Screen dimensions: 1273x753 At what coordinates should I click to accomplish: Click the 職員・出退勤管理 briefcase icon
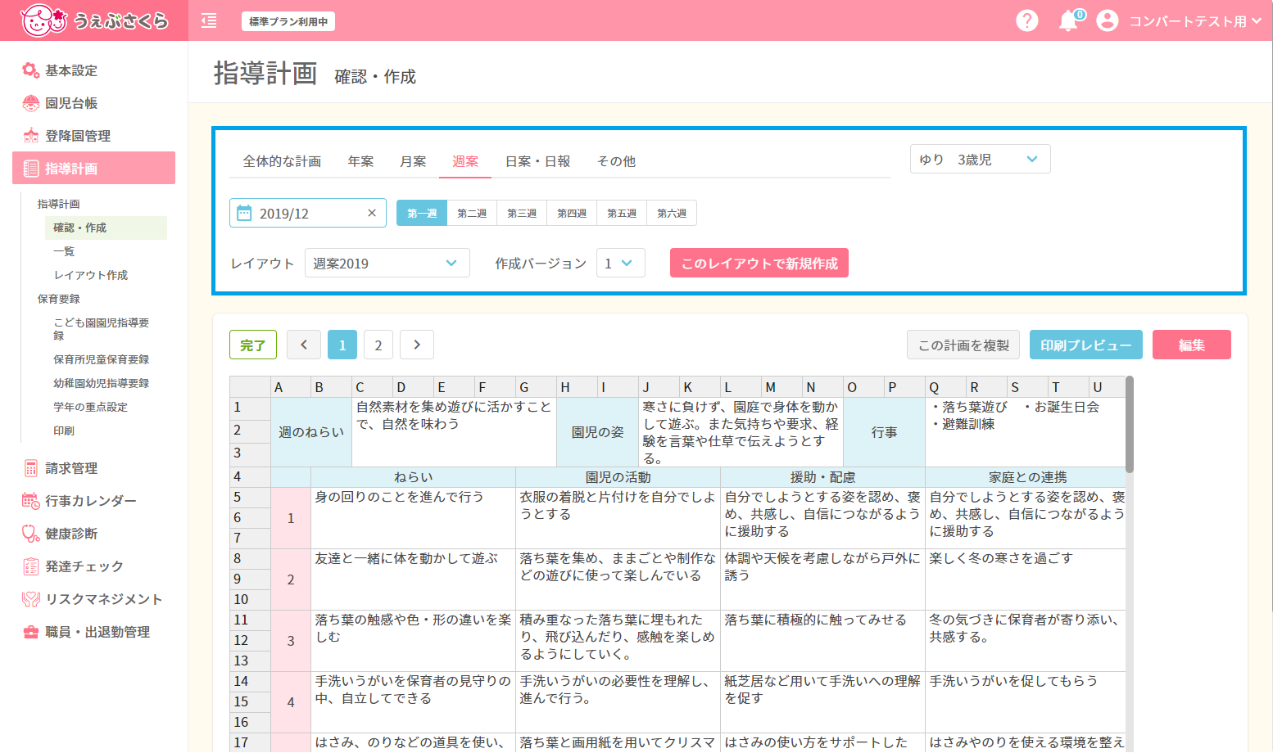point(30,632)
